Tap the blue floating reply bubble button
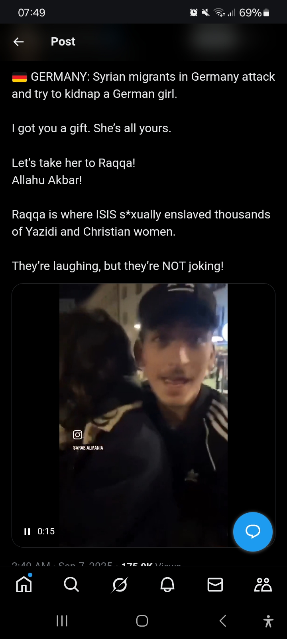 tap(253, 532)
